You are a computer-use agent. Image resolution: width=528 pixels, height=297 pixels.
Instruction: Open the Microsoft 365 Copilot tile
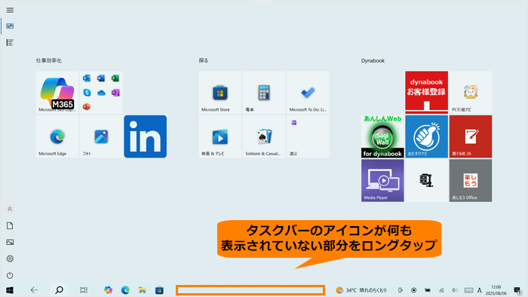pos(57,93)
